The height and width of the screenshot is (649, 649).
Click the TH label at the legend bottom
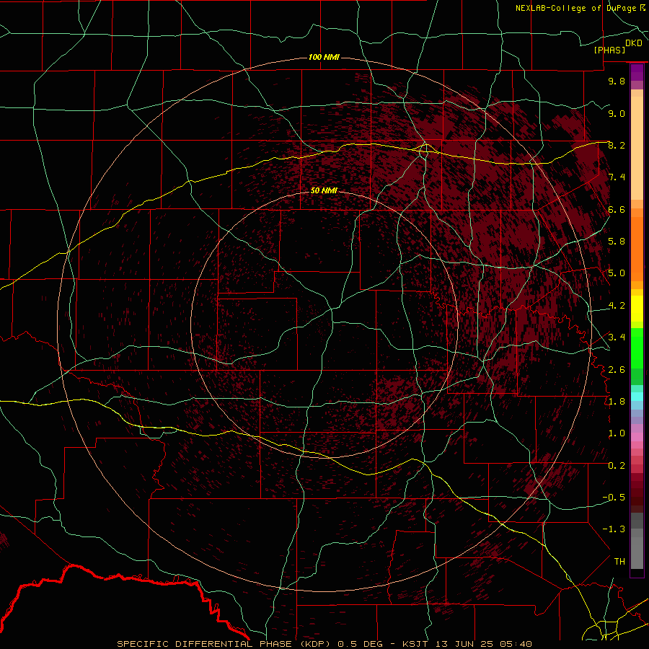pos(619,562)
